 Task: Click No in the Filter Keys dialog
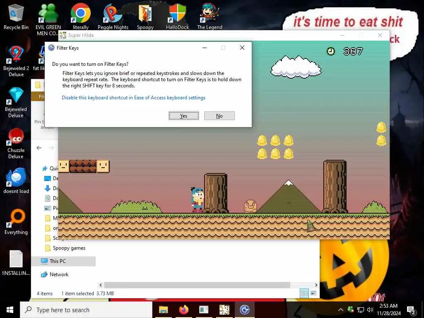tap(219, 116)
